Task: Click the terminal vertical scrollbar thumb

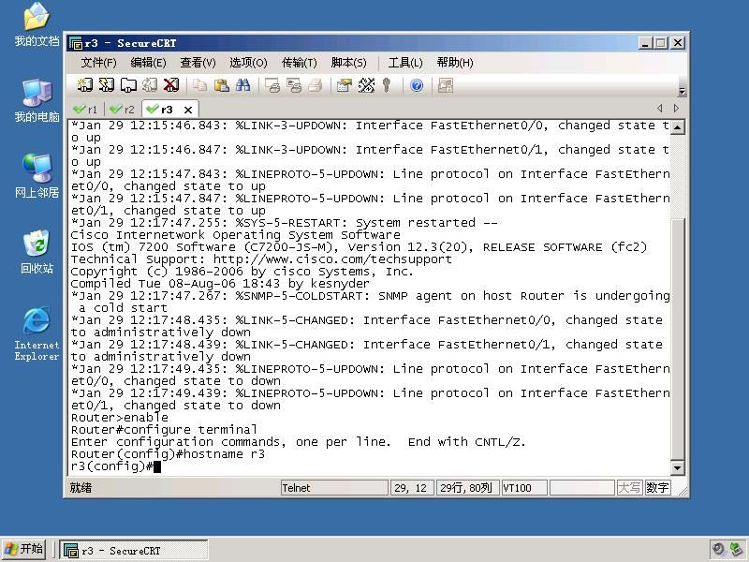Action: coord(677,339)
